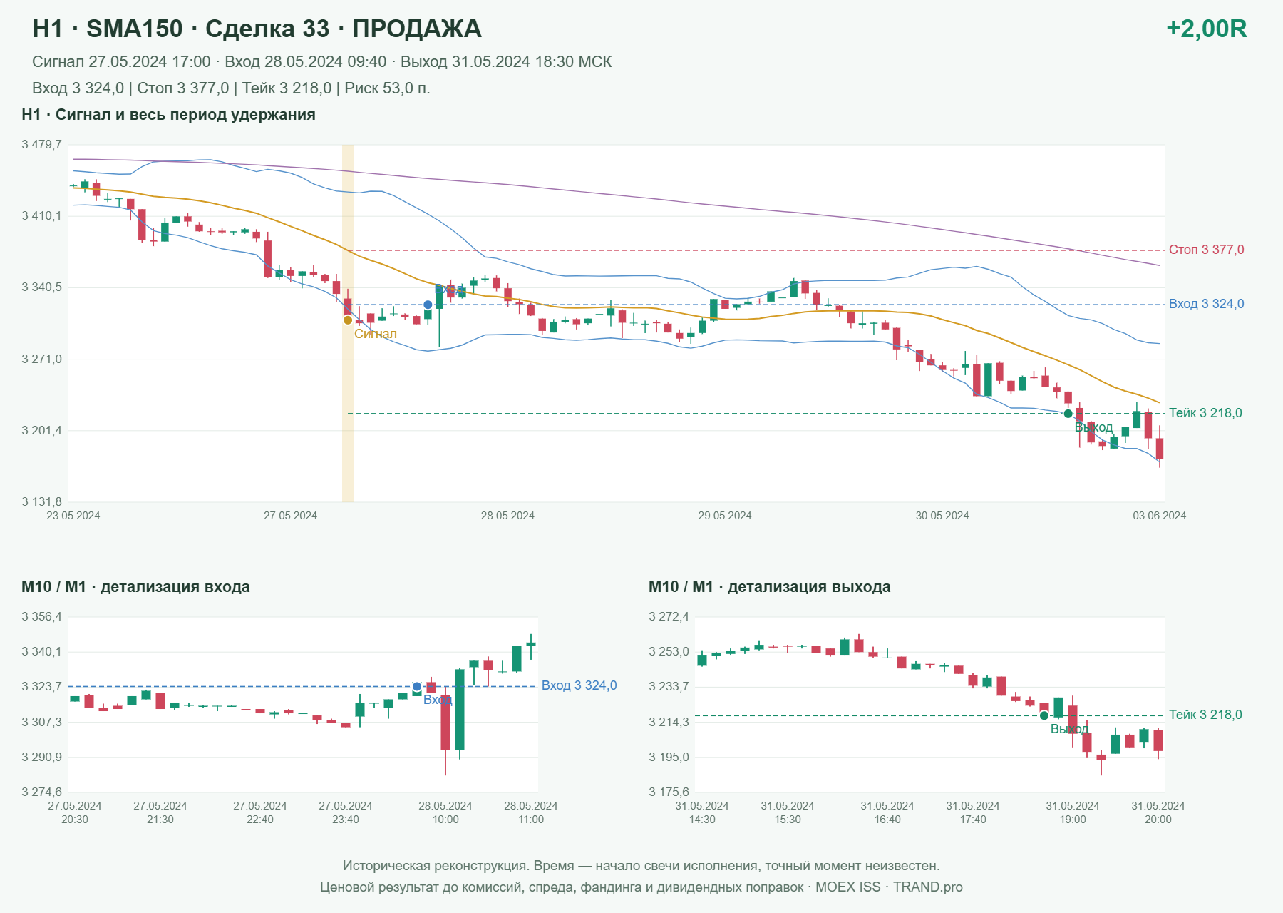Click the title 'H1 · SMA150 · Сделка 33 · ПРОДАЖА'
The height and width of the screenshot is (913, 1283).
coord(257,29)
